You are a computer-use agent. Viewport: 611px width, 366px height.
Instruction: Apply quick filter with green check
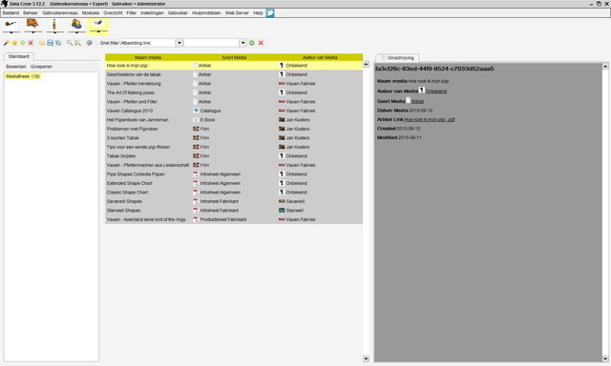pyautogui.click(x=252, y=43)
